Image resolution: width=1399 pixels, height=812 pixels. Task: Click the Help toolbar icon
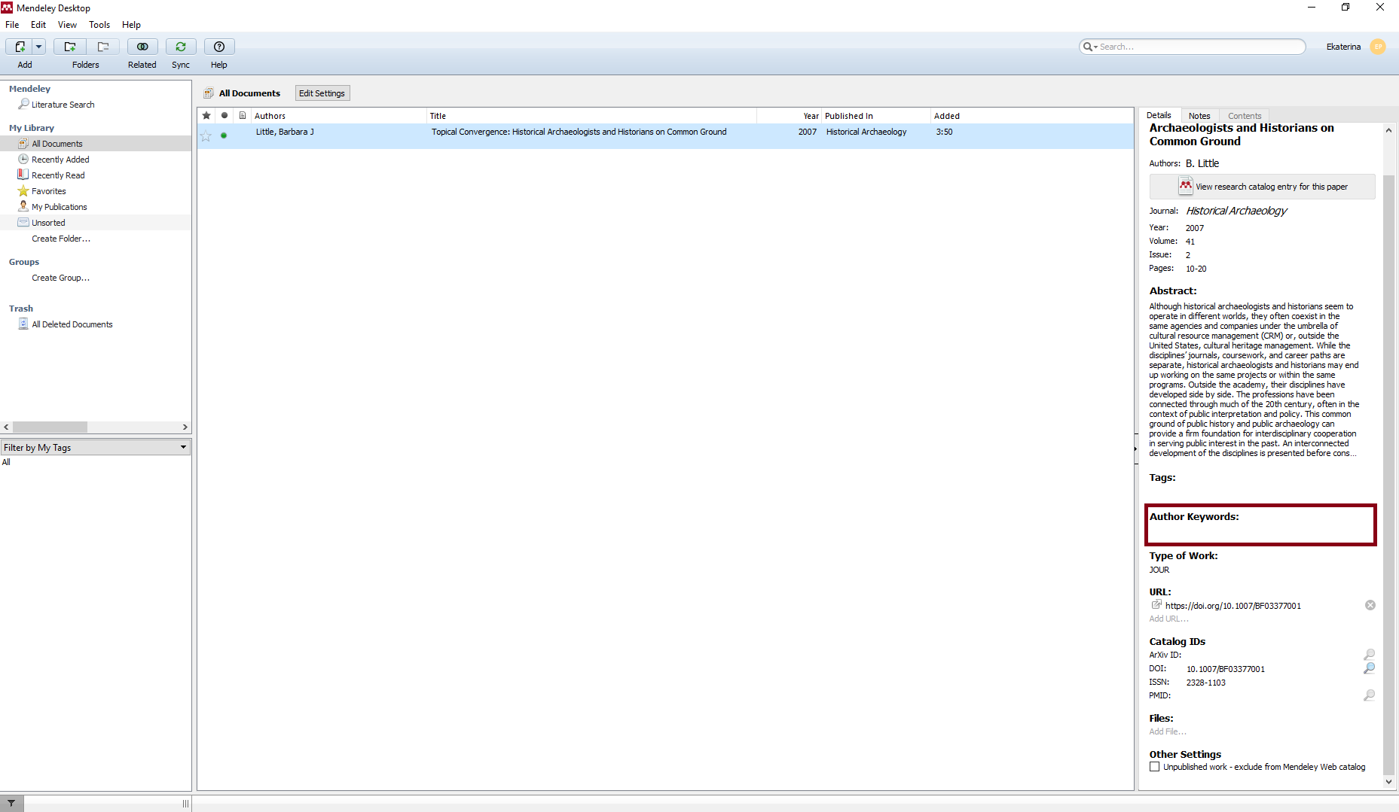(219, 47)
